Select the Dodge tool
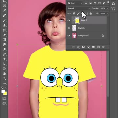The width and height of the screenshot is (118, 118). (x=4, y=49)
